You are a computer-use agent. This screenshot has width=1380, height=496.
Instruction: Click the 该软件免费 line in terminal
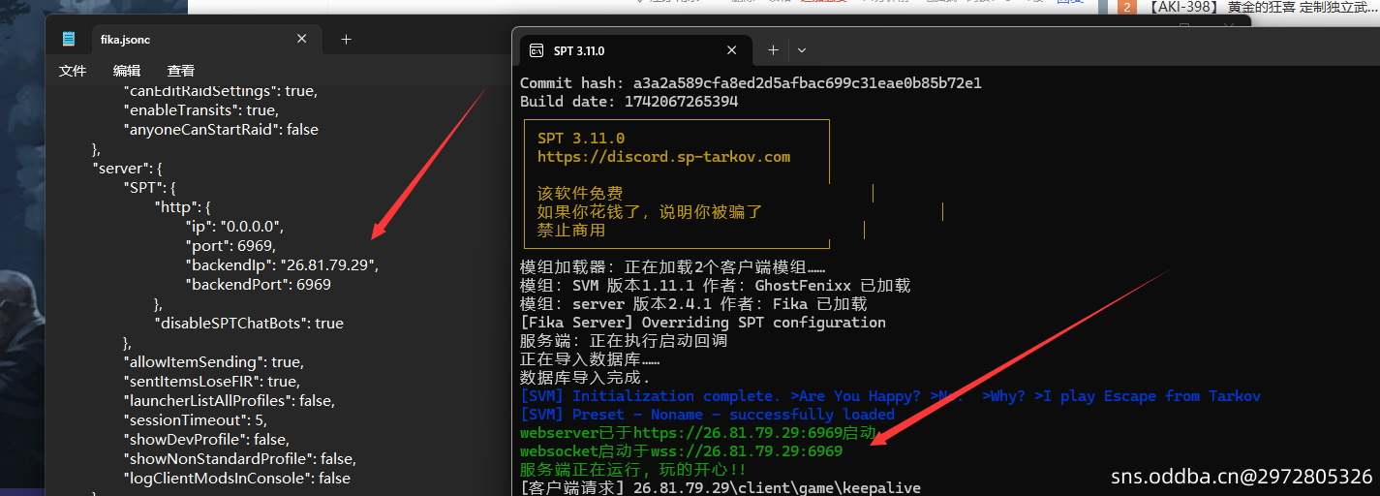click(580, 194)
